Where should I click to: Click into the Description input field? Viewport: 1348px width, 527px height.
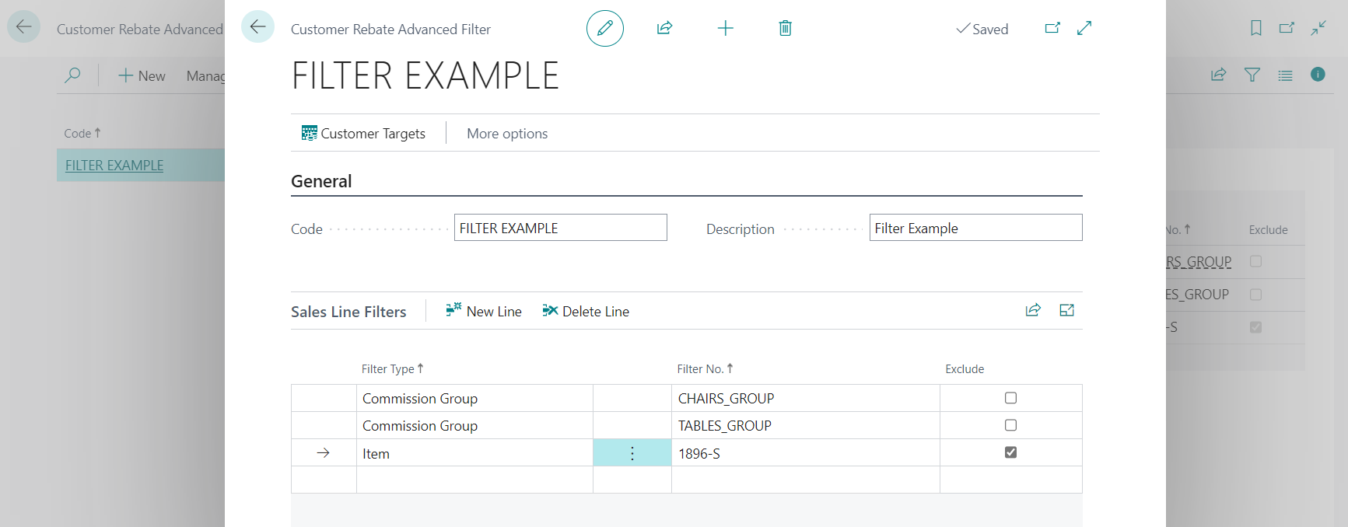point(975,229)
